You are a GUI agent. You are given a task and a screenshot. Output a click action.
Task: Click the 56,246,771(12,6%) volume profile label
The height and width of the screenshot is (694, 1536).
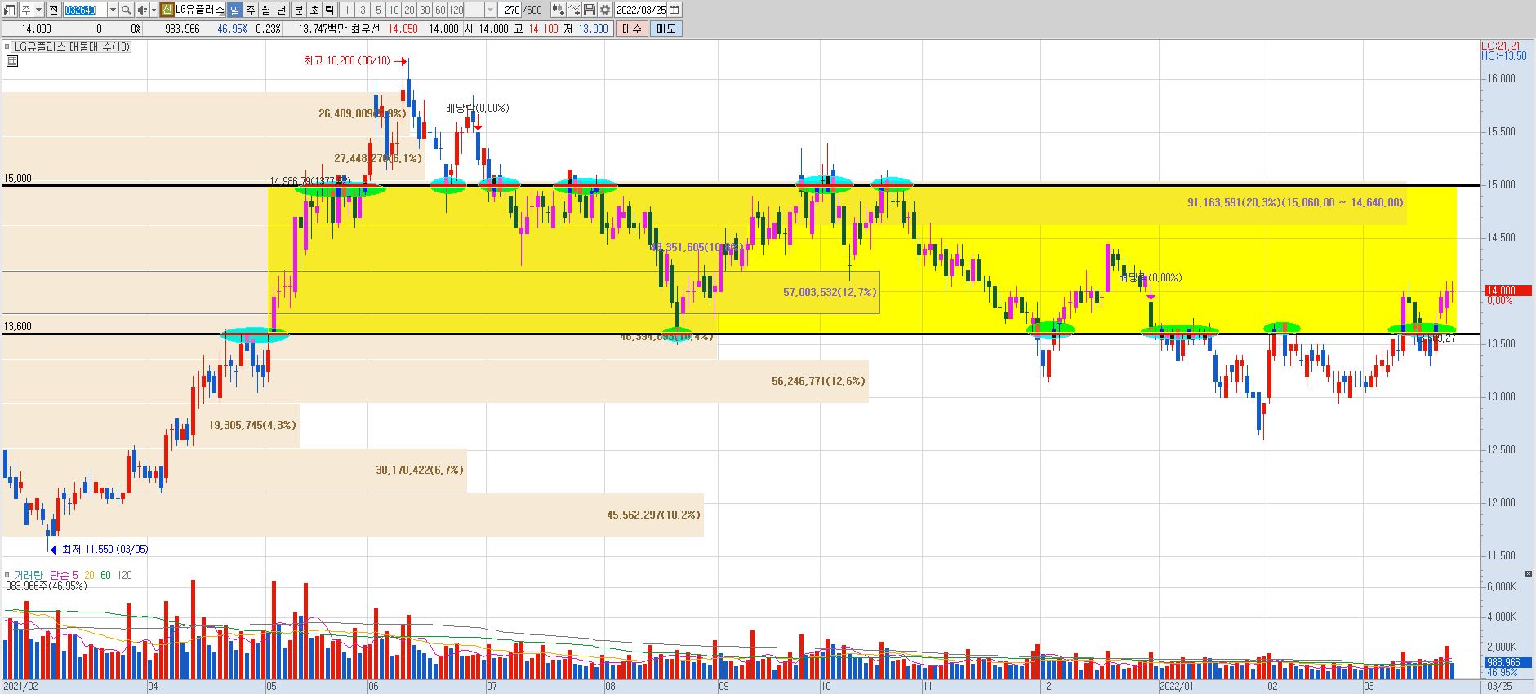point(818,381)
